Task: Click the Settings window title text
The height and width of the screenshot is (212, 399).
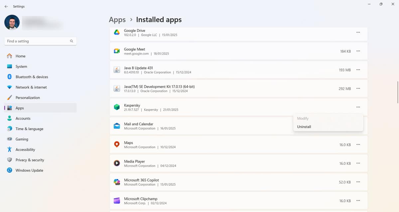Action: click(19, 6)
